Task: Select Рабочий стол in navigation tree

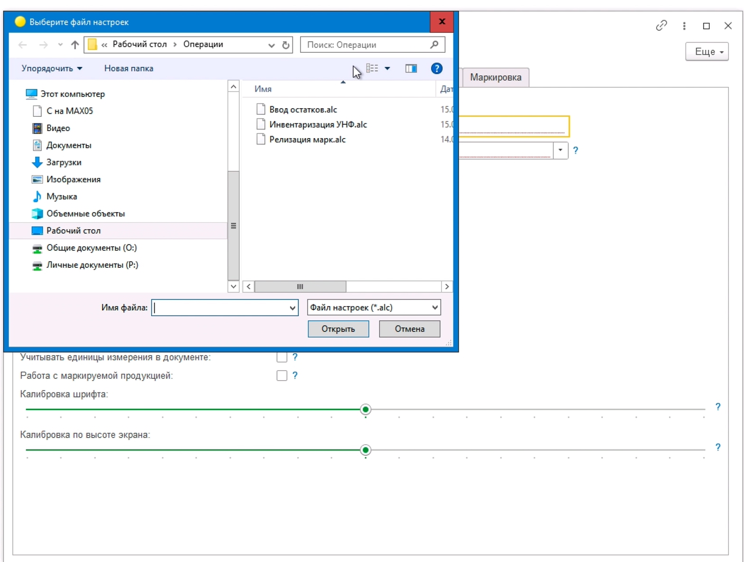Action: [x=119, y=231]
